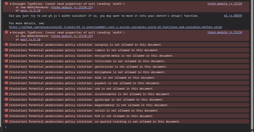
Task: Select the payment permissions policy violation message
Action: [x=85, y=83]
